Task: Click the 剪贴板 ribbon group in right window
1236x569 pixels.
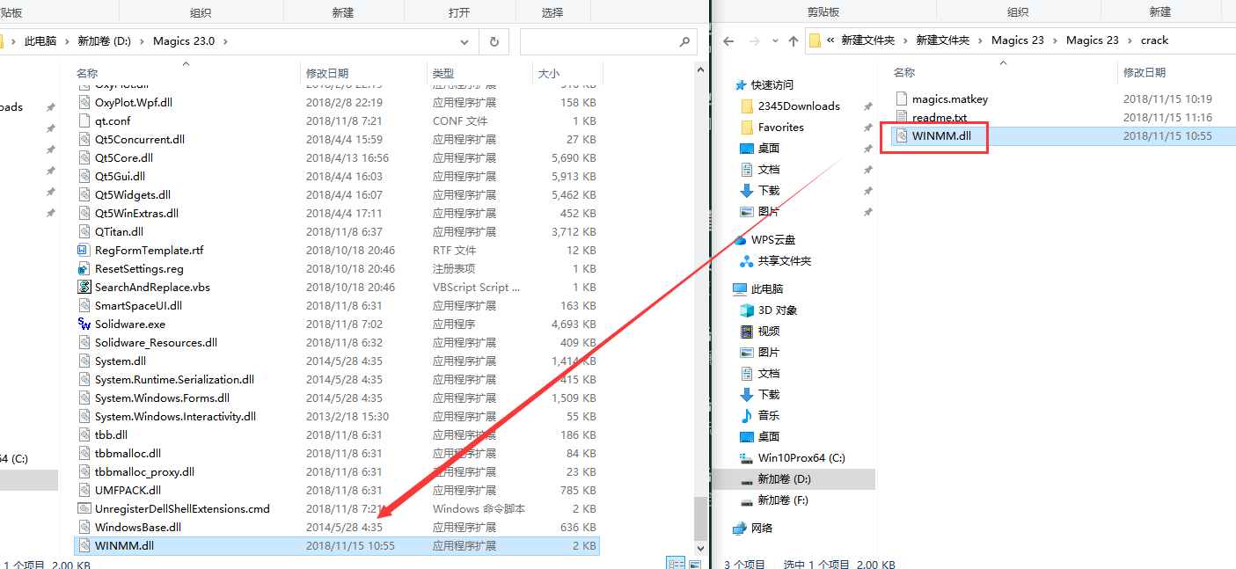Action: 823,12
